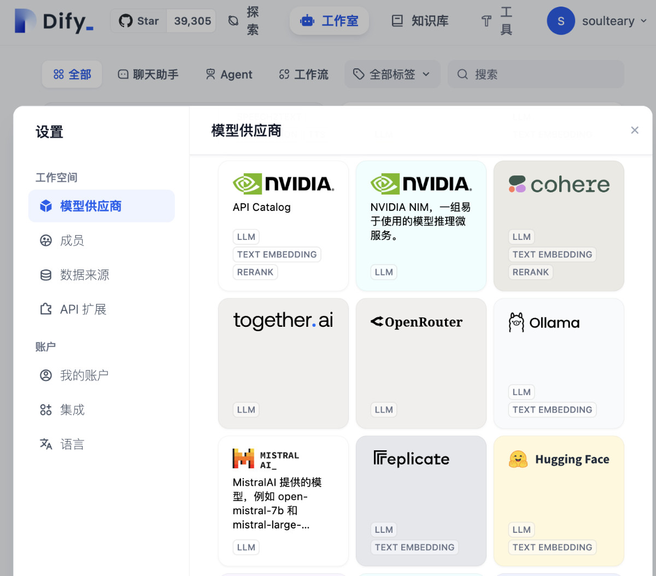The height and width of the screenshot is (576, 656).
Task: Select the NVIDIA NIM provider card
Action: [x=421, y=226]
